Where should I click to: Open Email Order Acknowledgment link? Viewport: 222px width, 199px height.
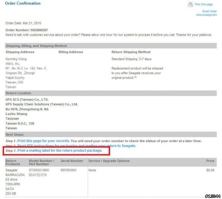[x=207, y=13]
